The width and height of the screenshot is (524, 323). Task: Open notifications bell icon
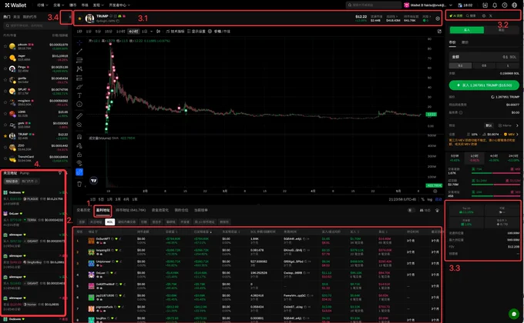(x=495, y=5)
